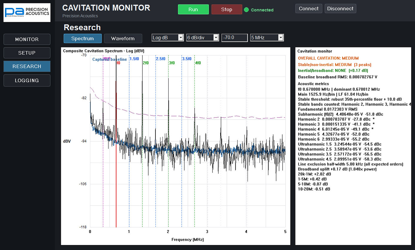Click the Line exclusion half-width line
415x250 pixels.
(x=351, y=164)
